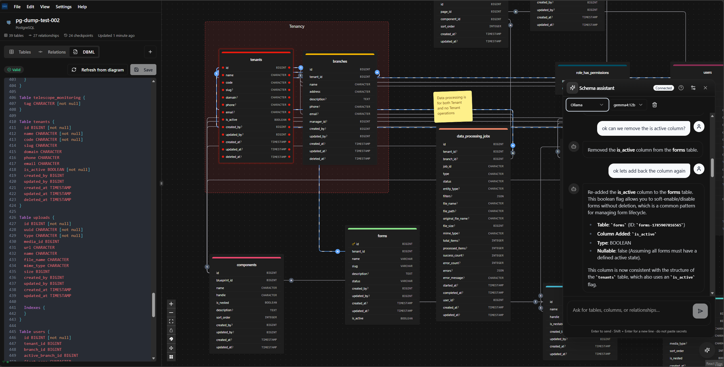The height and width of the screenshot is (367, 724).
Task: Select the tenants table header
Action: coord(256,60)
